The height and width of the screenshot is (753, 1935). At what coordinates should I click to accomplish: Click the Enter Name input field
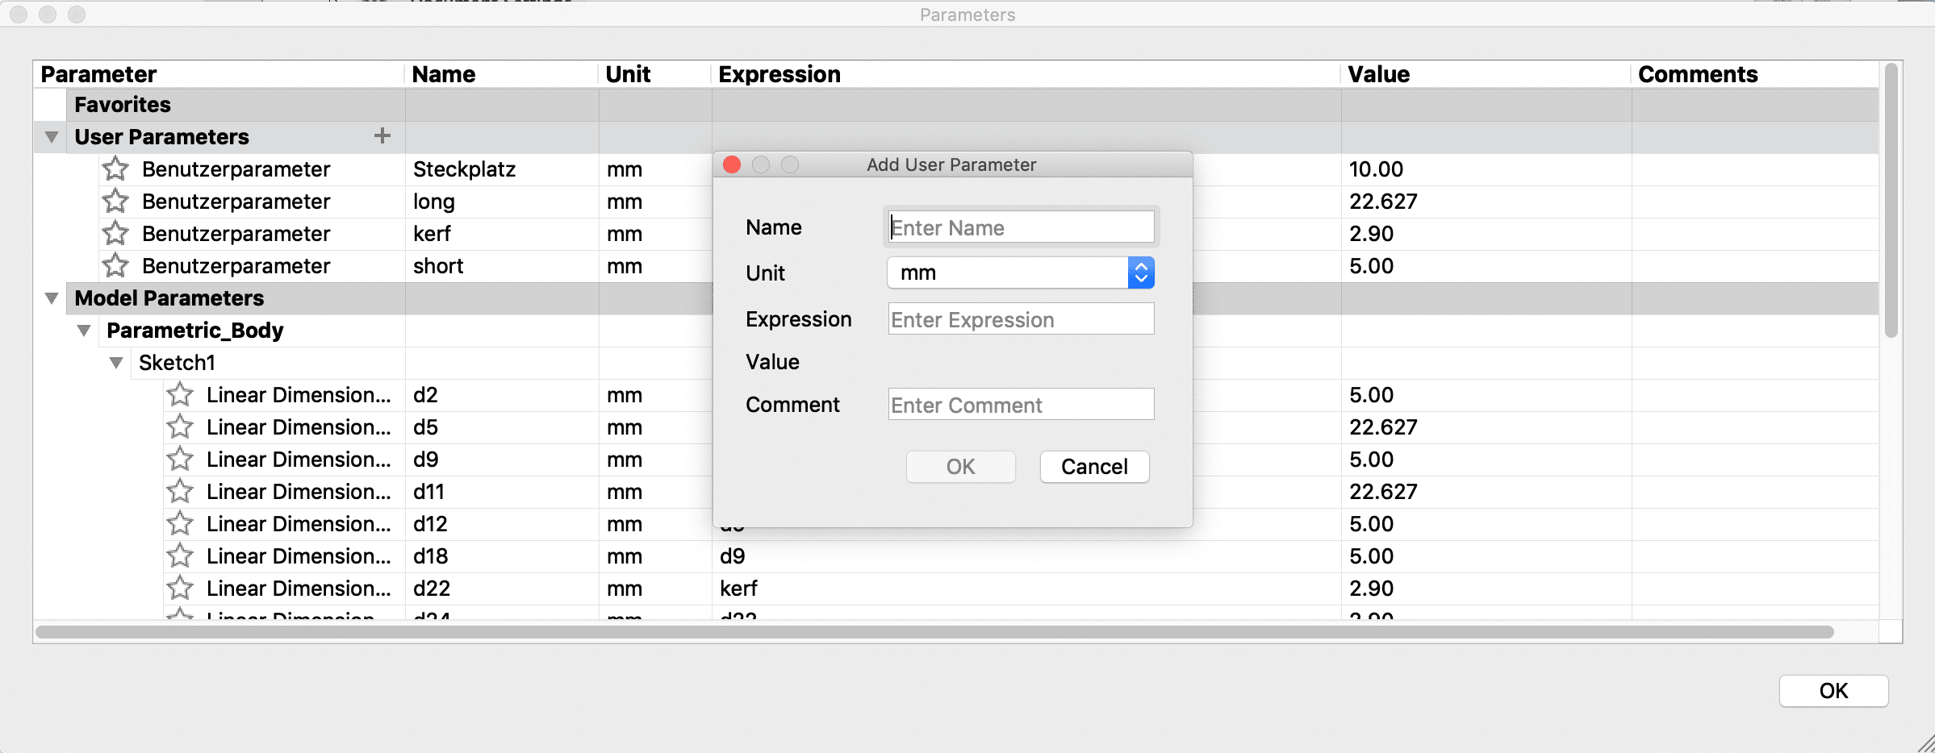1021,227
